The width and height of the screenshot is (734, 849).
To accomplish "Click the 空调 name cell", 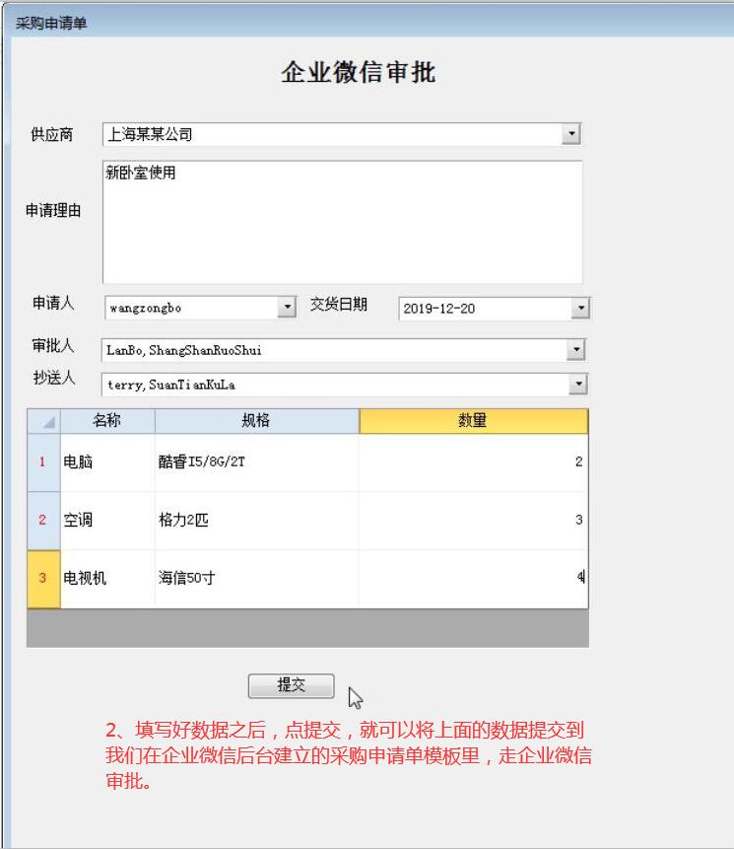I will click(107, 521).
